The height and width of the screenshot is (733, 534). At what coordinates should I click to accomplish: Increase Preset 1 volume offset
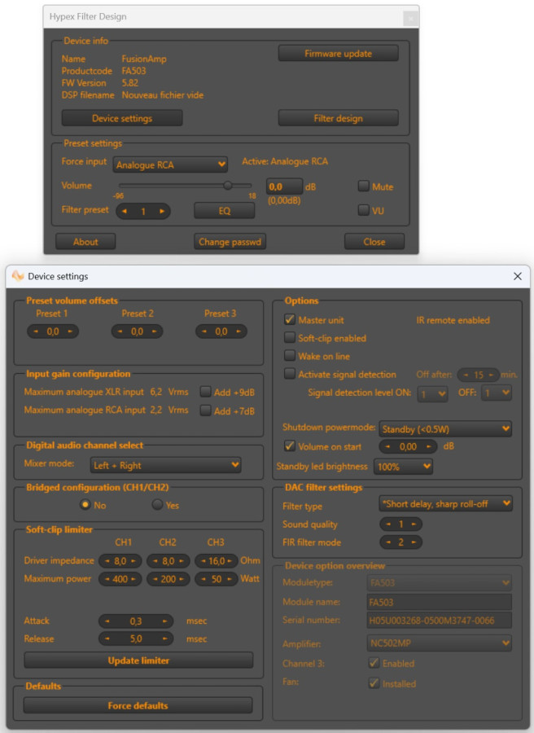[x=70, y=331]
